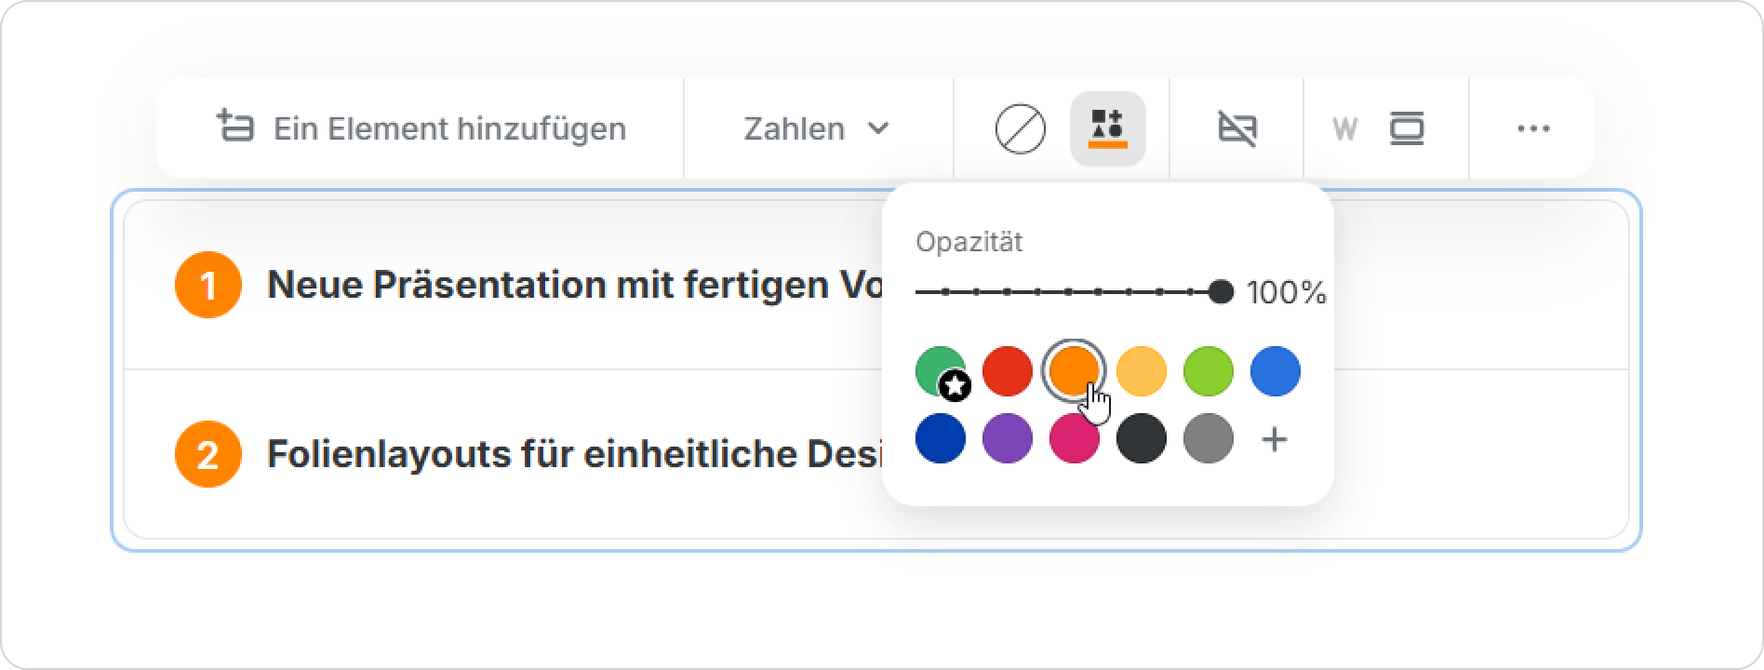Click the add element icon
This screenshot has width=1764, height=670.
coord(234,127)
